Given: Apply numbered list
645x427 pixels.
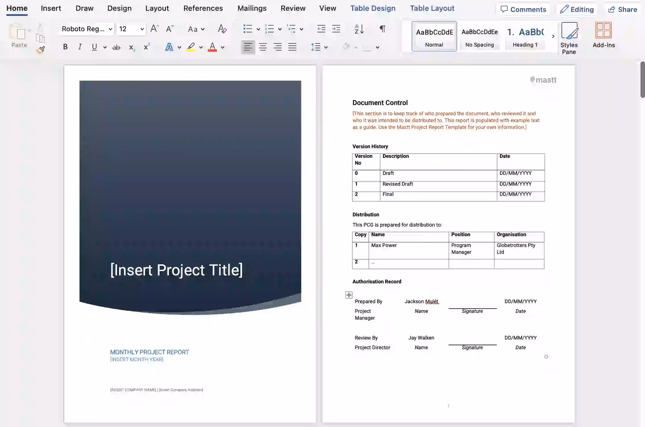Looking at the screenshot, I should pyautogui.click(x=269, y=29).
